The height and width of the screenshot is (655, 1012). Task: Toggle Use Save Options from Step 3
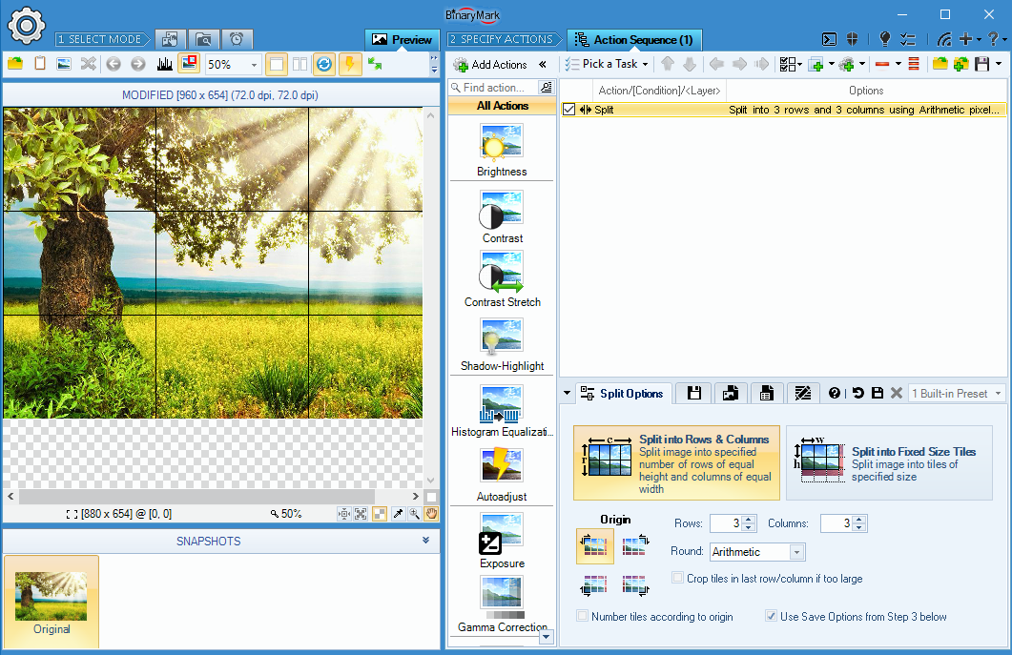pos(772,616)
